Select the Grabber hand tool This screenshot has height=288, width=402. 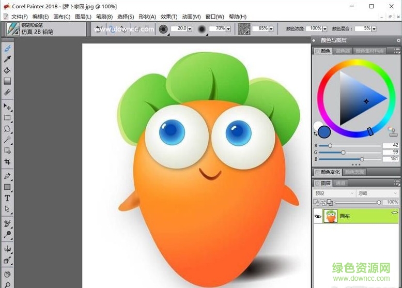7,274
